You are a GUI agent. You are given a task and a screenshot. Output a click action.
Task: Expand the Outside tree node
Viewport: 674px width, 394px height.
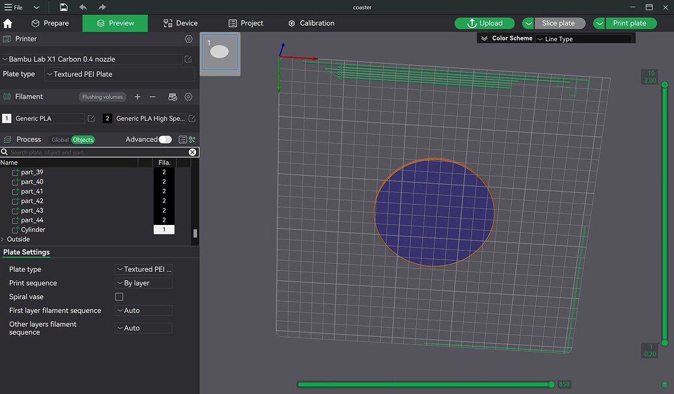coord(3,239)
